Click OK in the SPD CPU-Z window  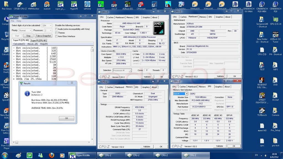(234, 146)
